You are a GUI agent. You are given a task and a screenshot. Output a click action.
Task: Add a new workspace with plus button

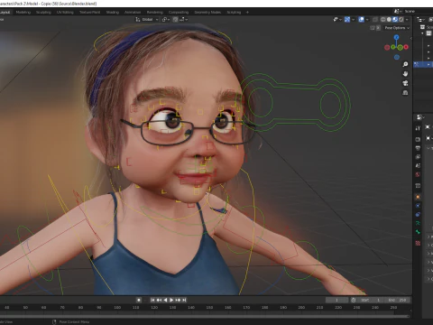247,13
